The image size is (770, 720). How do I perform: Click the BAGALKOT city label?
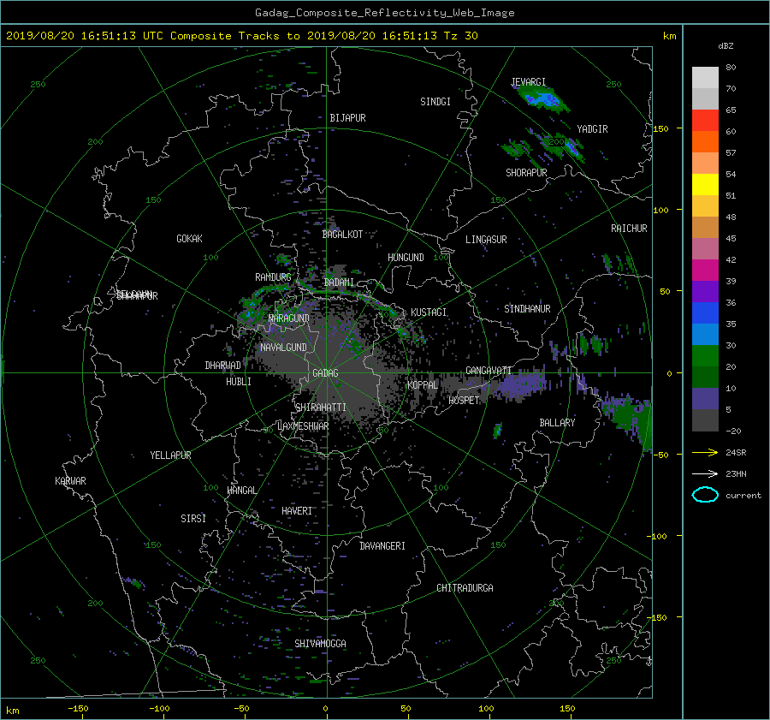(342, 235)
